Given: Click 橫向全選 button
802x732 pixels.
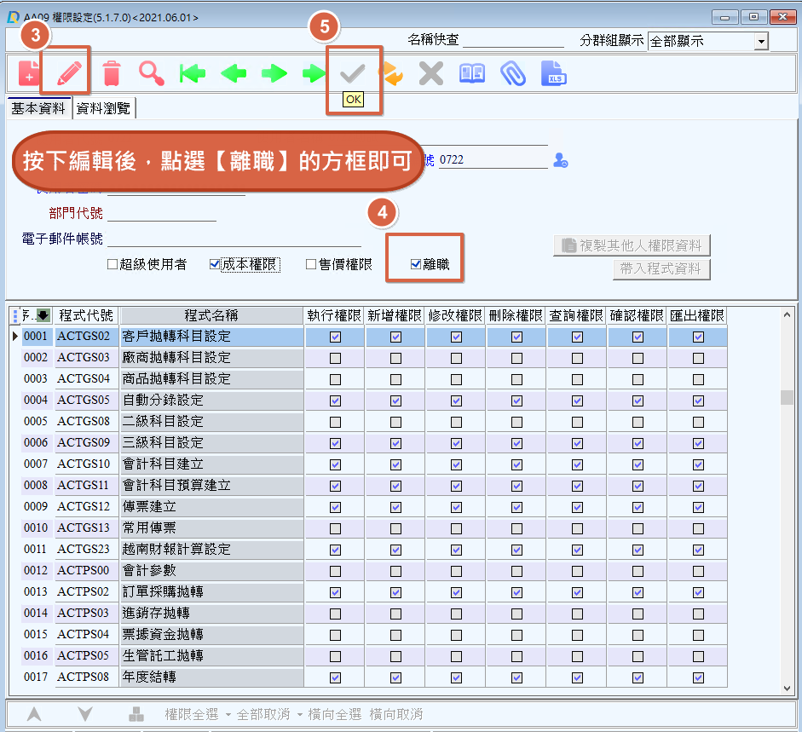Looking at the screenshot, I should coord(334,714).
